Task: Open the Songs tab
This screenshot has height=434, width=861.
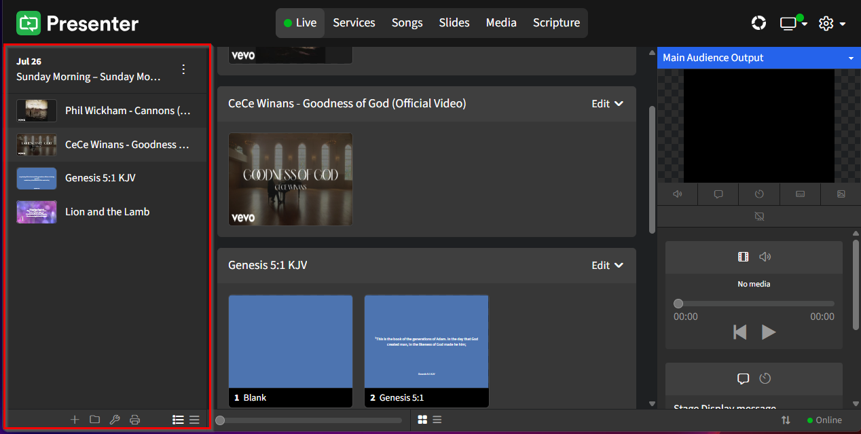Action: (x=407, y=23)
